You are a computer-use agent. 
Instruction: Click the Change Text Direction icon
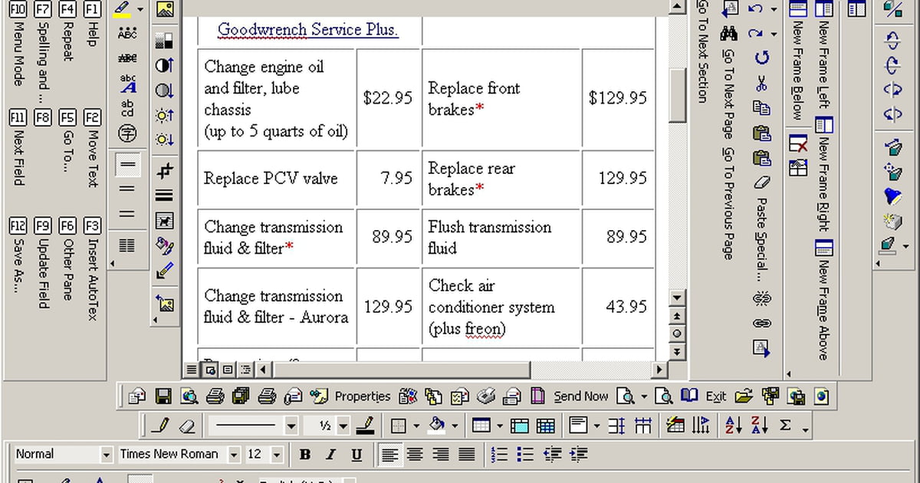701,426
